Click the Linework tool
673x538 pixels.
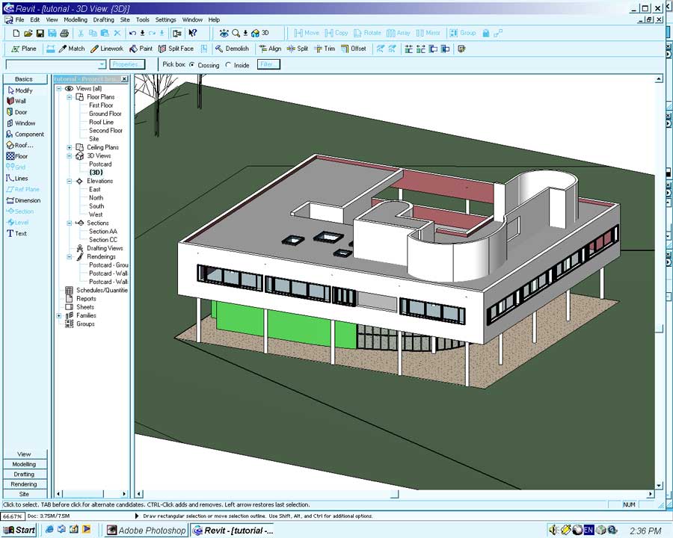(107, 49)
